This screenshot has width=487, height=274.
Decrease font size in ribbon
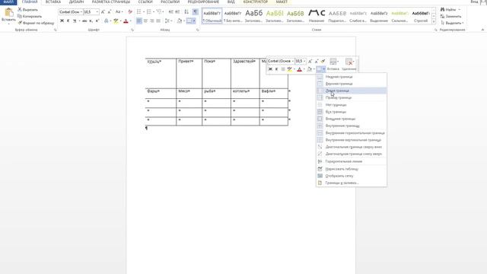click(110, 12)
